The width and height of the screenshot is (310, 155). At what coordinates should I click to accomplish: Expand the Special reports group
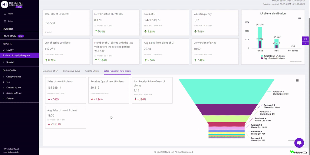click(x=10, y=62)
